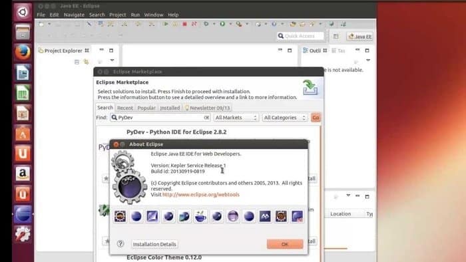The image size is (466, 262).
Task: Click the green Resume toolbar icon
Action: (166, 24)
